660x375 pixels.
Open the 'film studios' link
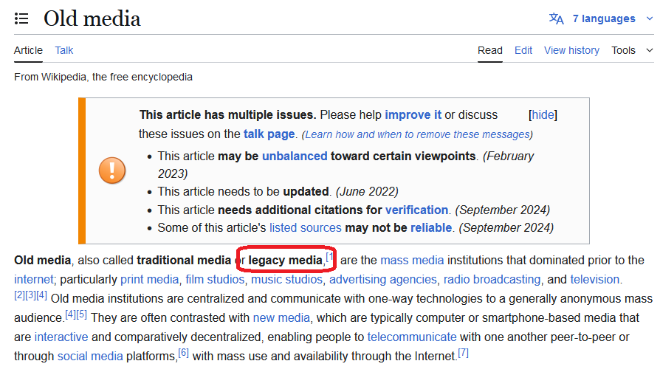click(x=215, y=280)
